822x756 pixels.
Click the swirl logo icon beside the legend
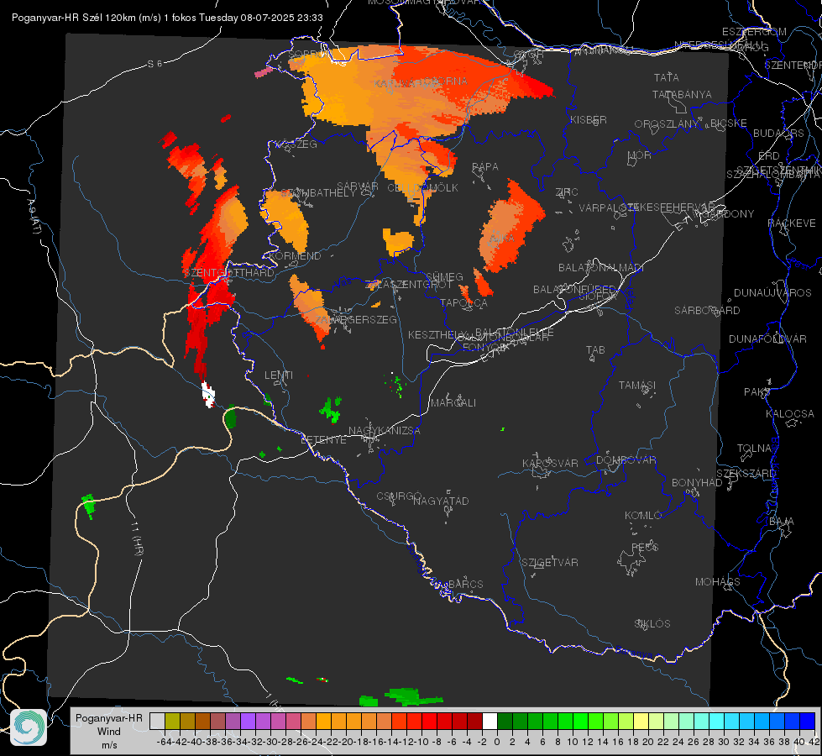pyautogui.click(x=29, y=727)
